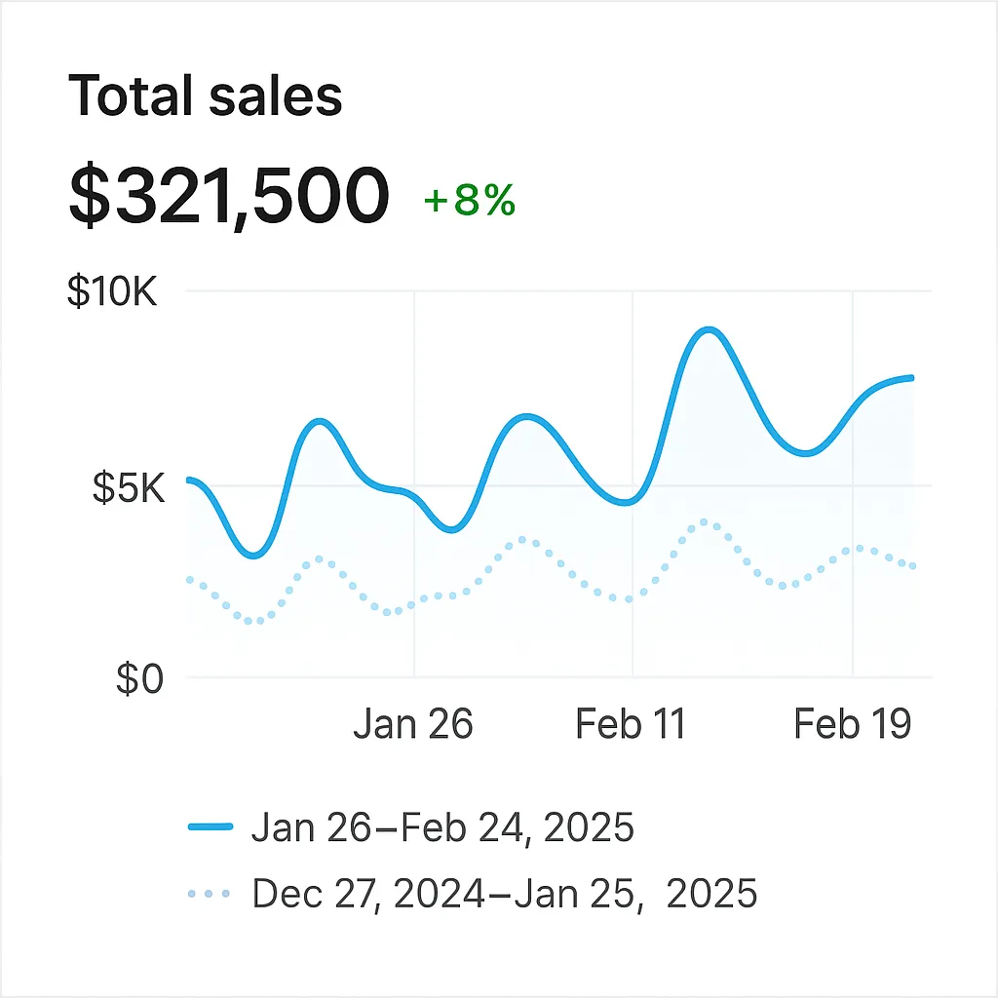Screen dimensions: 998x998
Task: Click the dotted light-blue legend swatch
Action: (x=210, y=893)
